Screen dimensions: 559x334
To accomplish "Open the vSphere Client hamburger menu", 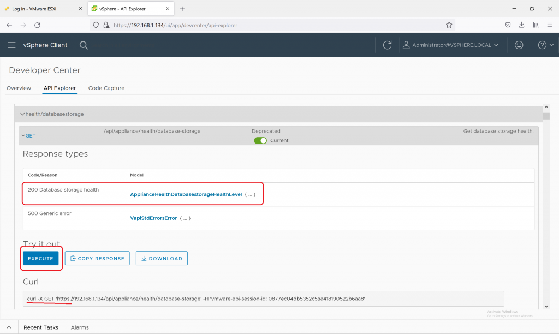I will tap(11, 45).
